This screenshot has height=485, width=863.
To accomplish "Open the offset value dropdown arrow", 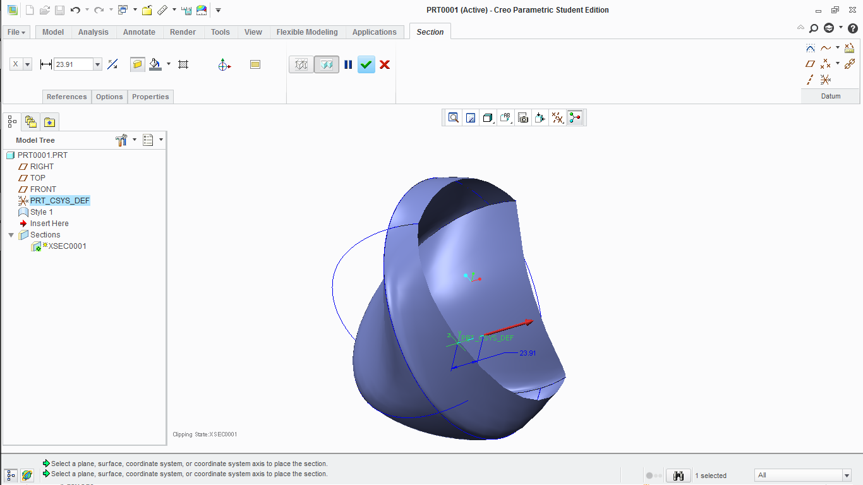I will coord(97,64).
